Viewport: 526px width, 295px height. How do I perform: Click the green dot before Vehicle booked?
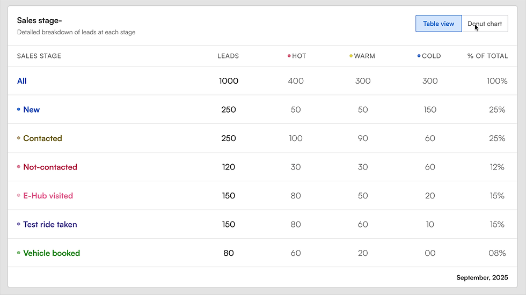pos(18,253)
